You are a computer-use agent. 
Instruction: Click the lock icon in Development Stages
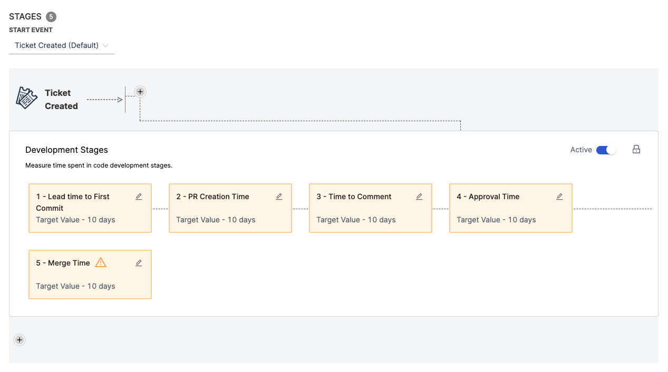pos(636,150)
